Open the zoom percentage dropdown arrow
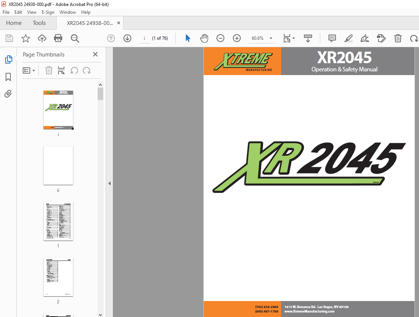 pyautogui.click(x=271, y=38)
